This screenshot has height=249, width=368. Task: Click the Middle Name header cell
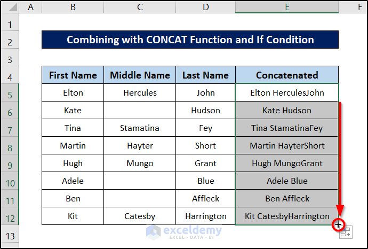[x=140, y=75]
